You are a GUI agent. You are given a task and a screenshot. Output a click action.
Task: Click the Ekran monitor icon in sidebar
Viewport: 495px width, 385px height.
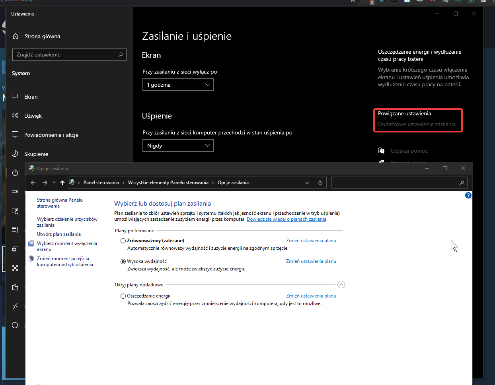click(15, 97)
